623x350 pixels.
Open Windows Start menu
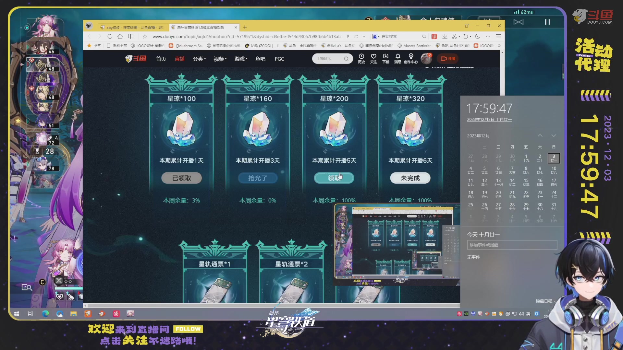point(17,314)
